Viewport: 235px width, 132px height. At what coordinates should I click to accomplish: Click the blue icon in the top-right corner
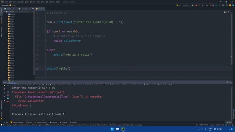[233, 5]
